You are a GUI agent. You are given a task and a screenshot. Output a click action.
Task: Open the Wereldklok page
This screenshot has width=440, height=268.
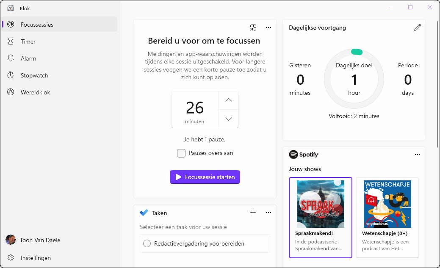59,92
